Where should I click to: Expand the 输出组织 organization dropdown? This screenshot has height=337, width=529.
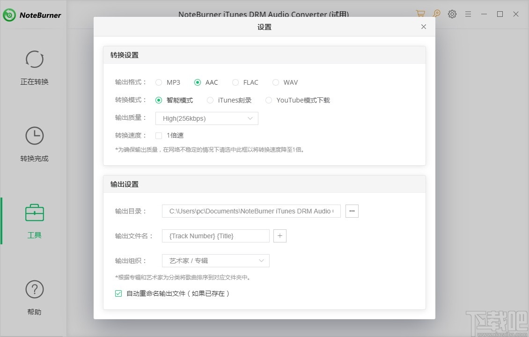pyautogui.click(x=215, y=261)
